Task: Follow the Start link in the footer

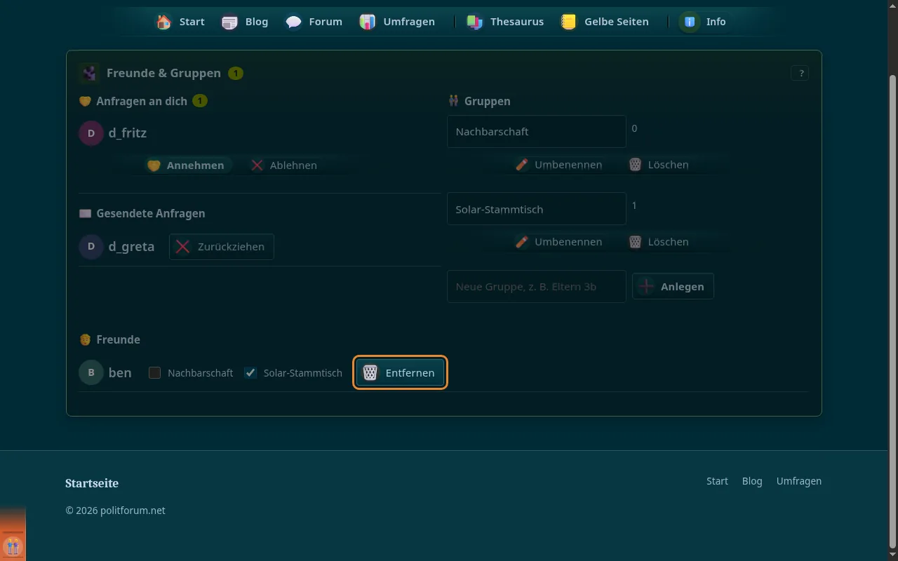Action: (717, 481)
